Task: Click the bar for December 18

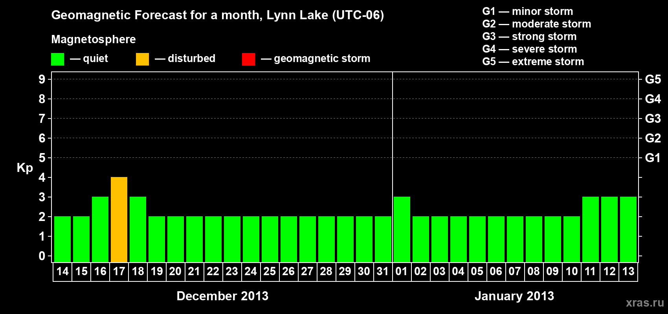Action: [138, 229]
